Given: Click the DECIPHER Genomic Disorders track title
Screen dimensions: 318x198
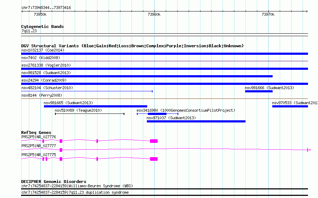Looking at the screenshot, I should coord(54,182).
